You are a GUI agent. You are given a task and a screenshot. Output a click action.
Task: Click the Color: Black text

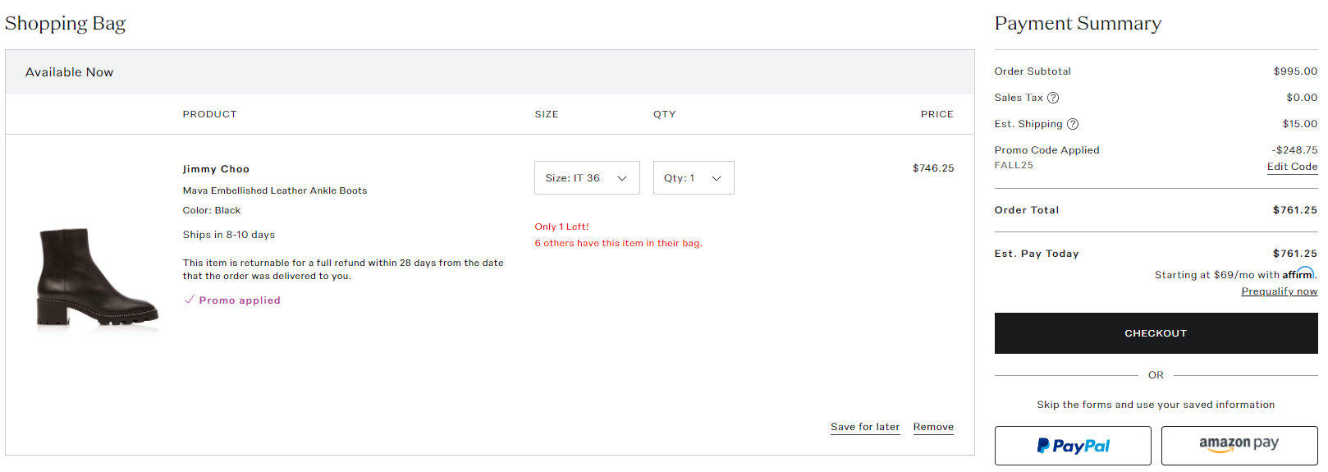pos(212,210)
